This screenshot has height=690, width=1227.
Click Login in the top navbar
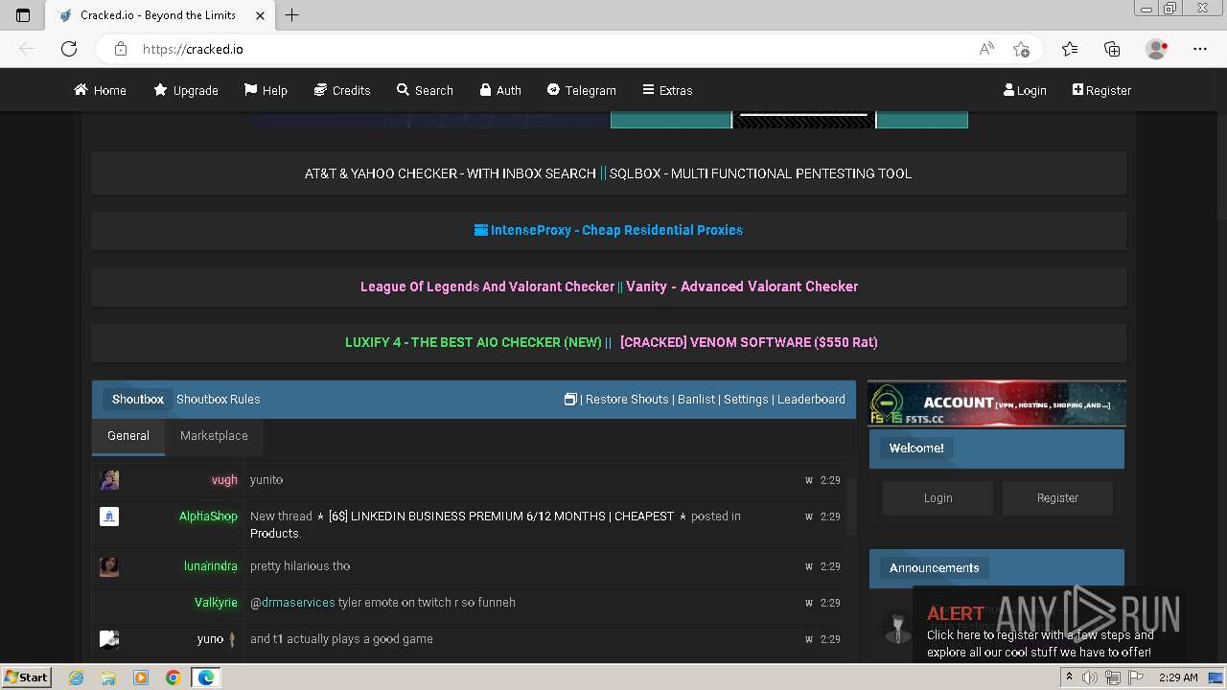[x=1025, y=90]
